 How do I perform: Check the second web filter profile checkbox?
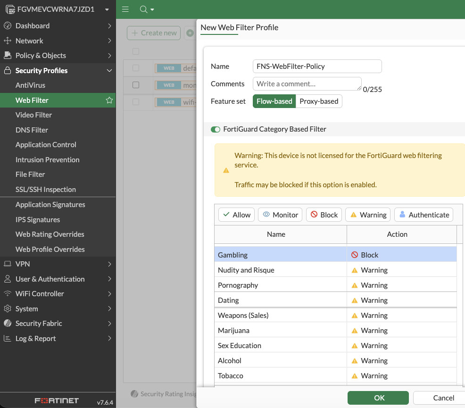click(x=136, y=85)
